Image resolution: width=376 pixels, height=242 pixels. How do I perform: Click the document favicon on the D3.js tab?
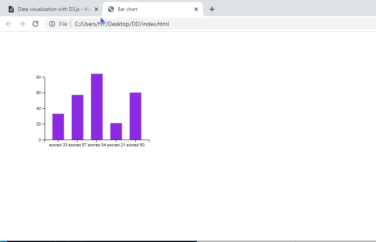click(11, 9)
